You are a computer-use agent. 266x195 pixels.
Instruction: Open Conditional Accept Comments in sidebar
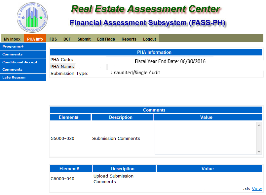[23, 66]
